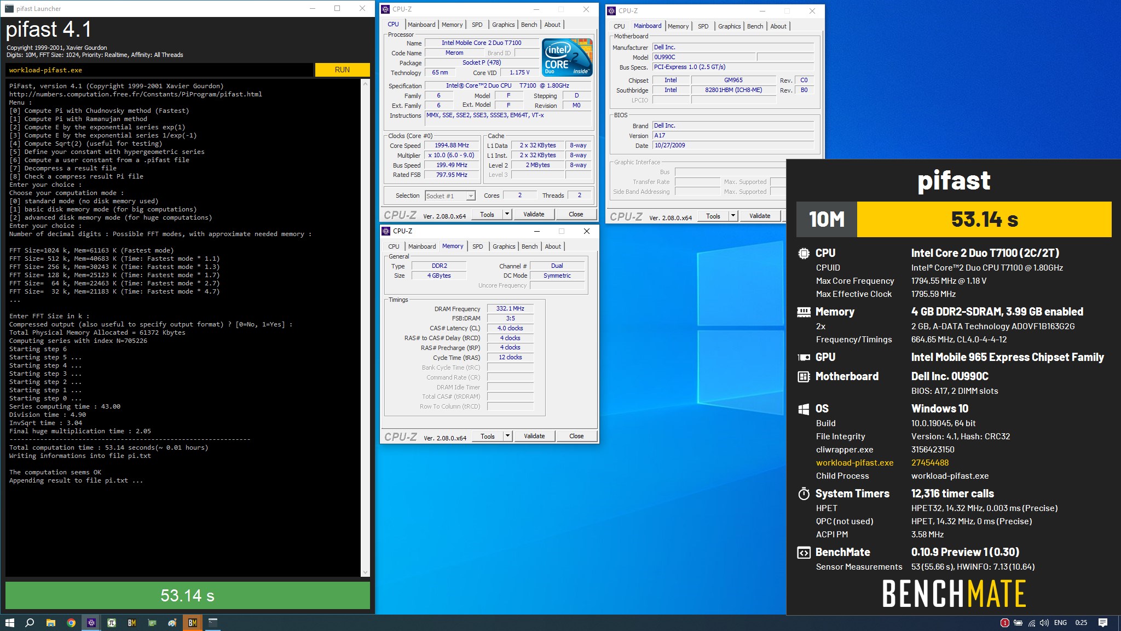Open About tab in CPU-Z Memory window
This screenshot has height=631, width=1121.
553,246
